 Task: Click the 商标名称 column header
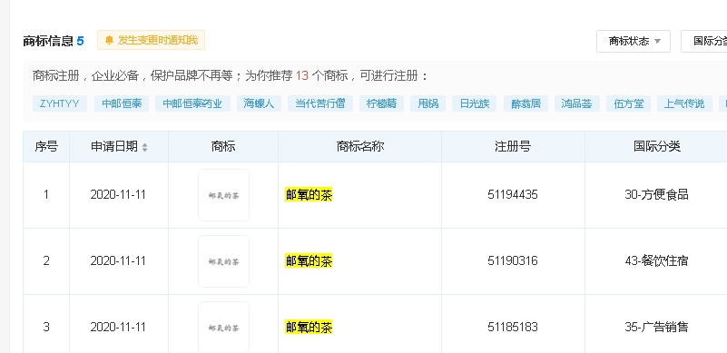tap(359, 147)
